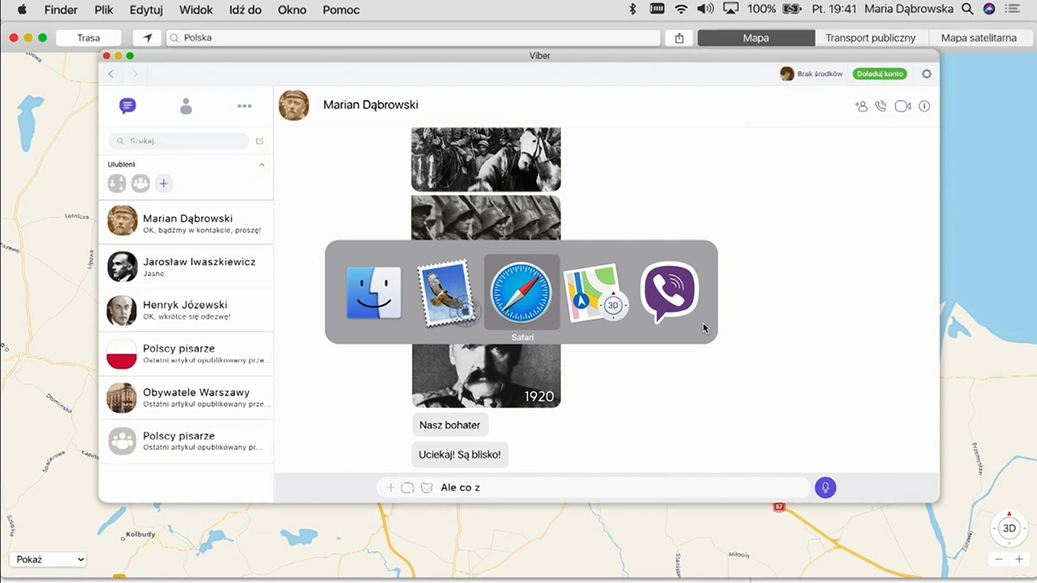The width and height of the screenshot is (1037, 583).
Task: Toggle 3D view in Maps
Action: click(x=1008, y=529)
